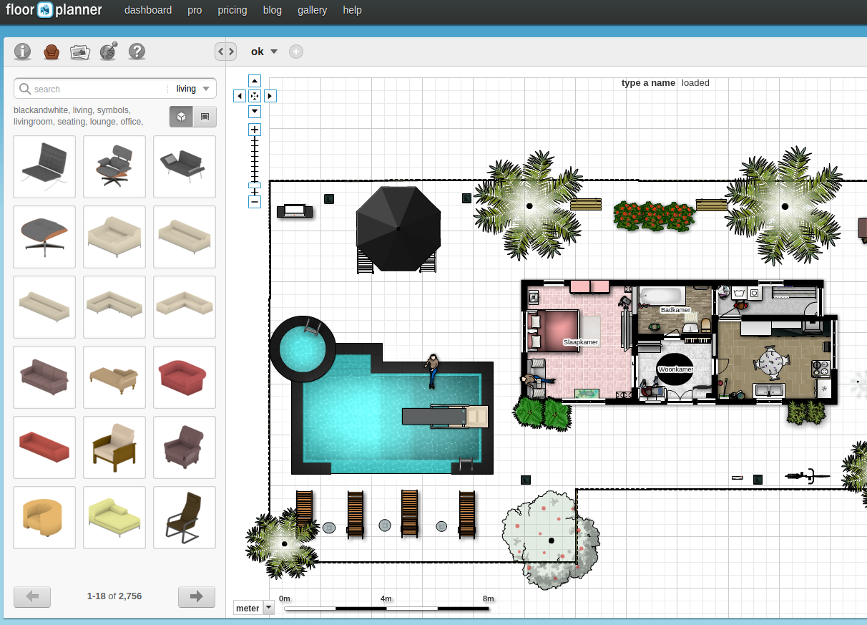Select the furniture library chair icon
The height and width of the screenshot is (625, 867).
click(51, 51)
